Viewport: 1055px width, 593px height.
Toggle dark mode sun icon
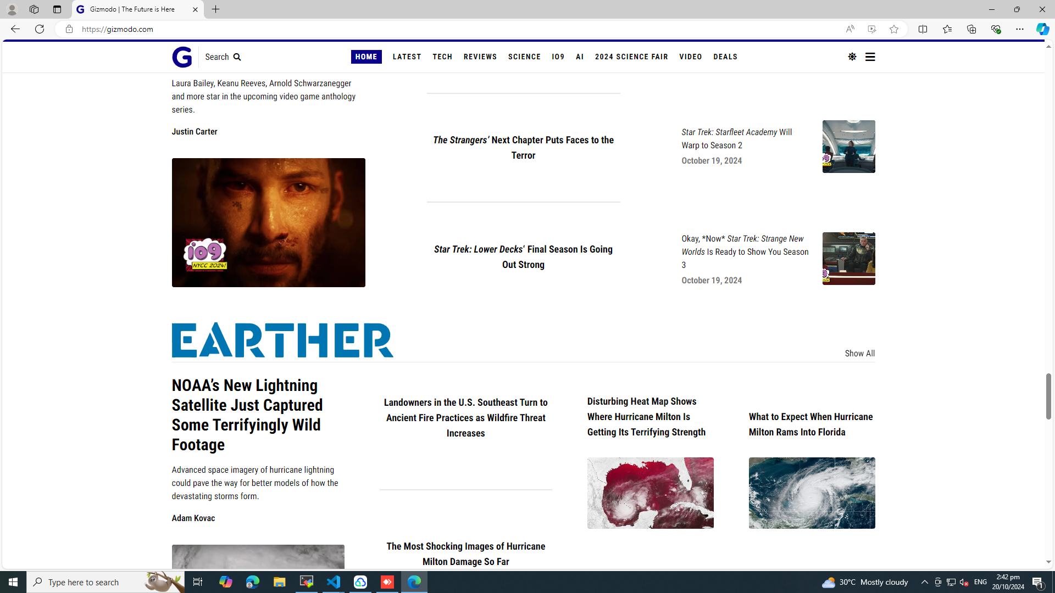[852, 57]
